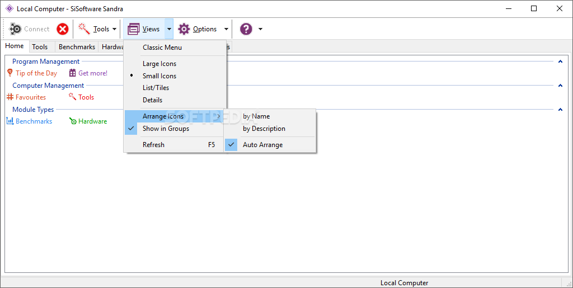This screenshot has height=288, width=573.
Task: Click the Benchmarks chart icon
Action: click(x=10, y=121)
